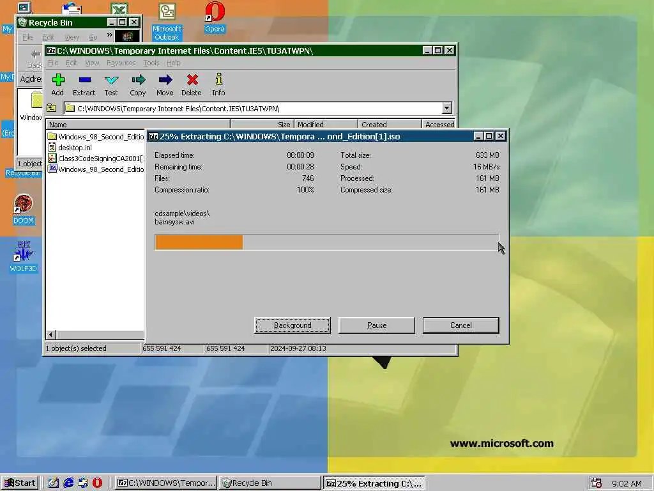Image resolution: width=654 pixels, height=491 pixels.
Task: Click the task scheduler tray icon
Action: [597, 483]
